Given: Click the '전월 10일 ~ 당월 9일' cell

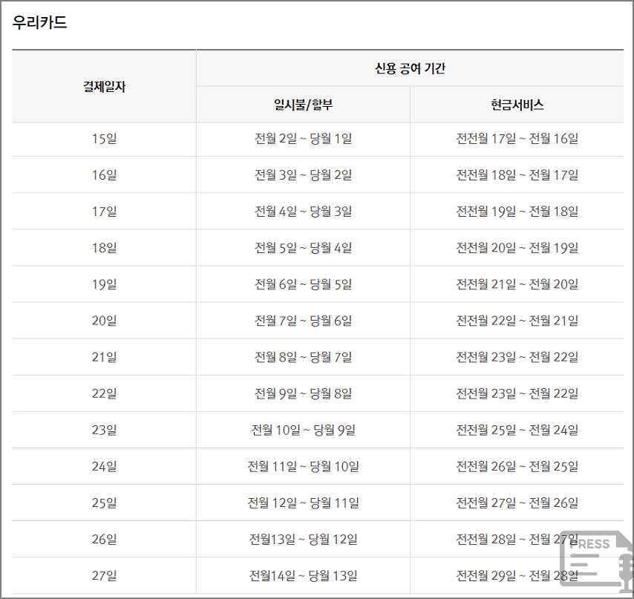Looking at the screenshot, I should pos(303,430).
